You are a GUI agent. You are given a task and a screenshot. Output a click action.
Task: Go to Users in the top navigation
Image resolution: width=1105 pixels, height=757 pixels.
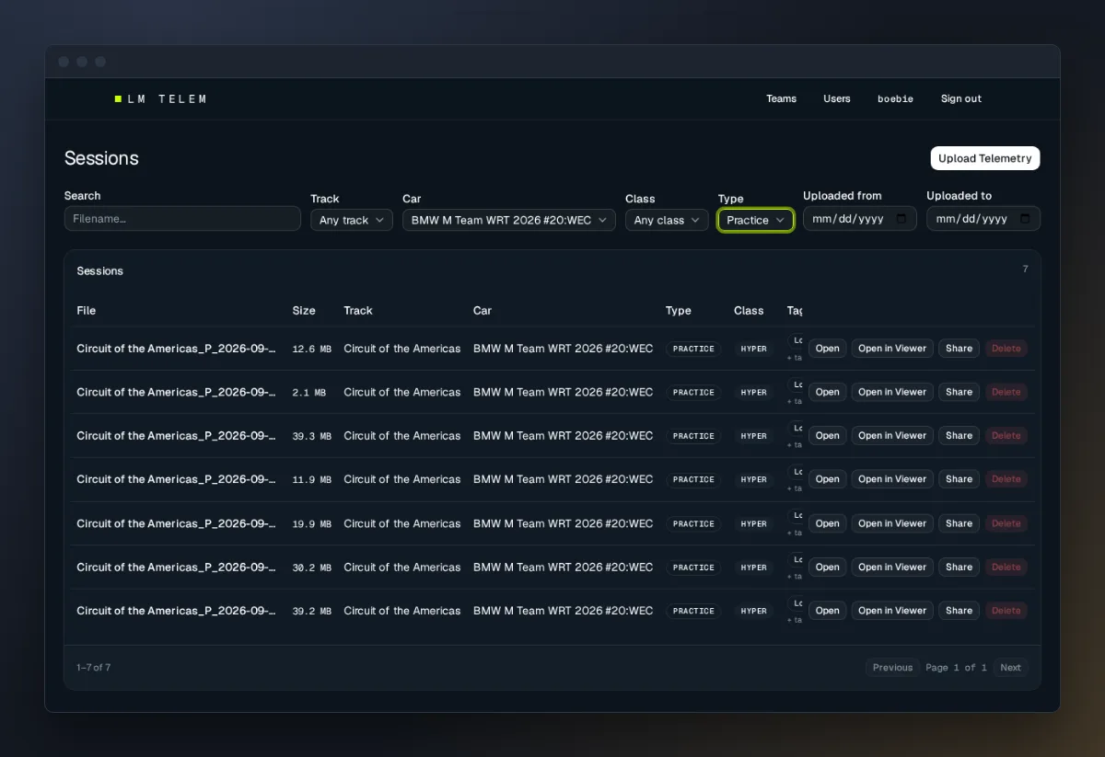coord(837,98)
